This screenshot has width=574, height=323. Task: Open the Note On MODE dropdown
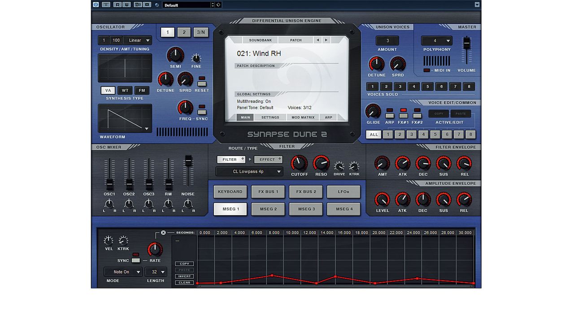pyautogui.click(x=123, y=272)
